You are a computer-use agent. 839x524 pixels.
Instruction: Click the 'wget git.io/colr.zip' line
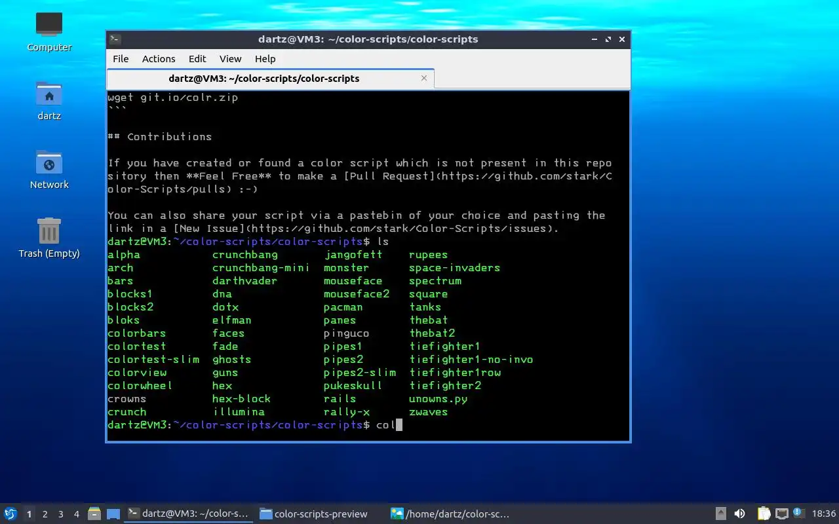coord(173,98)
